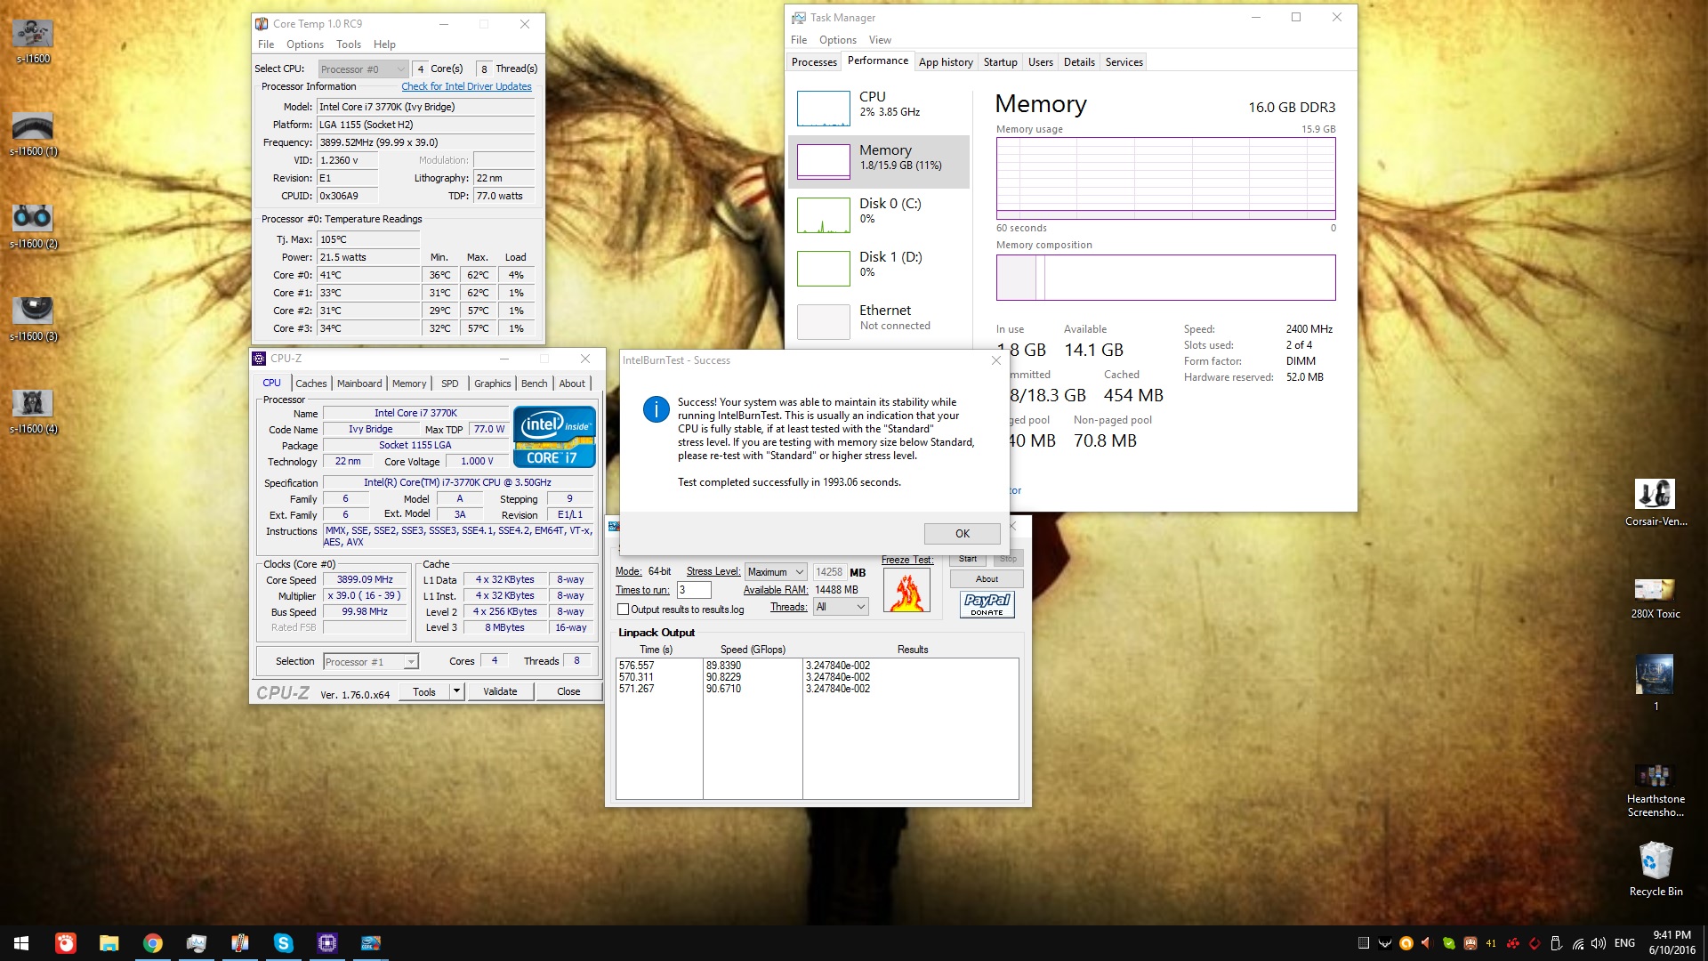
Task: Select Ethernet in Task Manager sidebar
Action: click(878, 321)
